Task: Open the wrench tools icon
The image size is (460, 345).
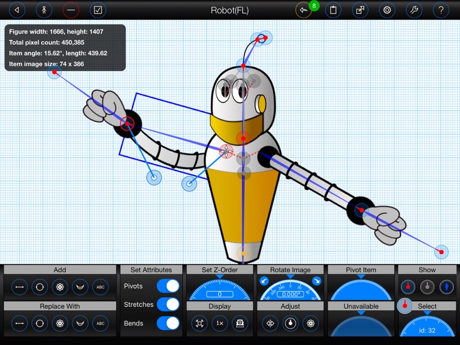Action: coord(414,10)
